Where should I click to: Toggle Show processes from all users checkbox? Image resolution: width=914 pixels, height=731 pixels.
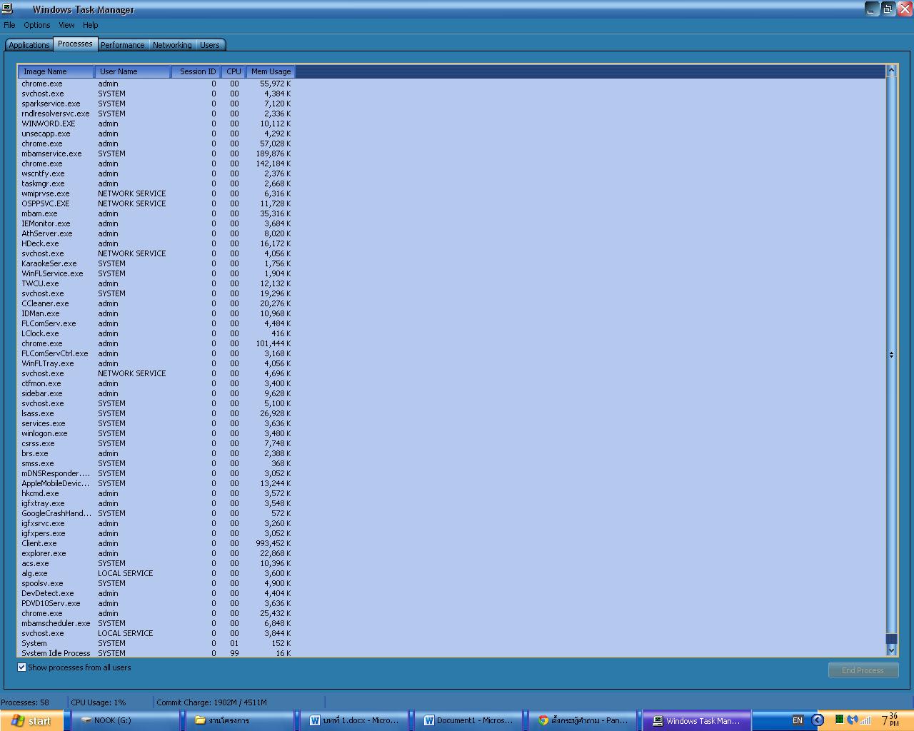tap(22, 667)
